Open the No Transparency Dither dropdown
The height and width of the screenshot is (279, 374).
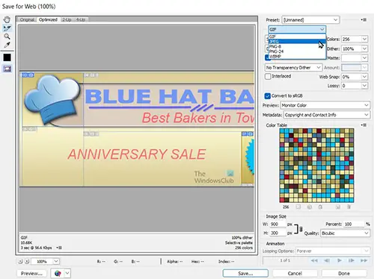tap(293, 68)
